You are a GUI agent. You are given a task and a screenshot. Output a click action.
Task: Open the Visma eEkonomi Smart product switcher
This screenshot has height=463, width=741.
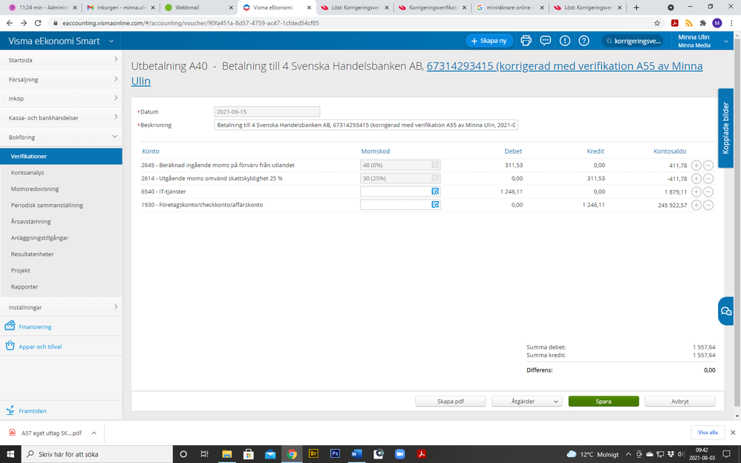pos(61,41)
